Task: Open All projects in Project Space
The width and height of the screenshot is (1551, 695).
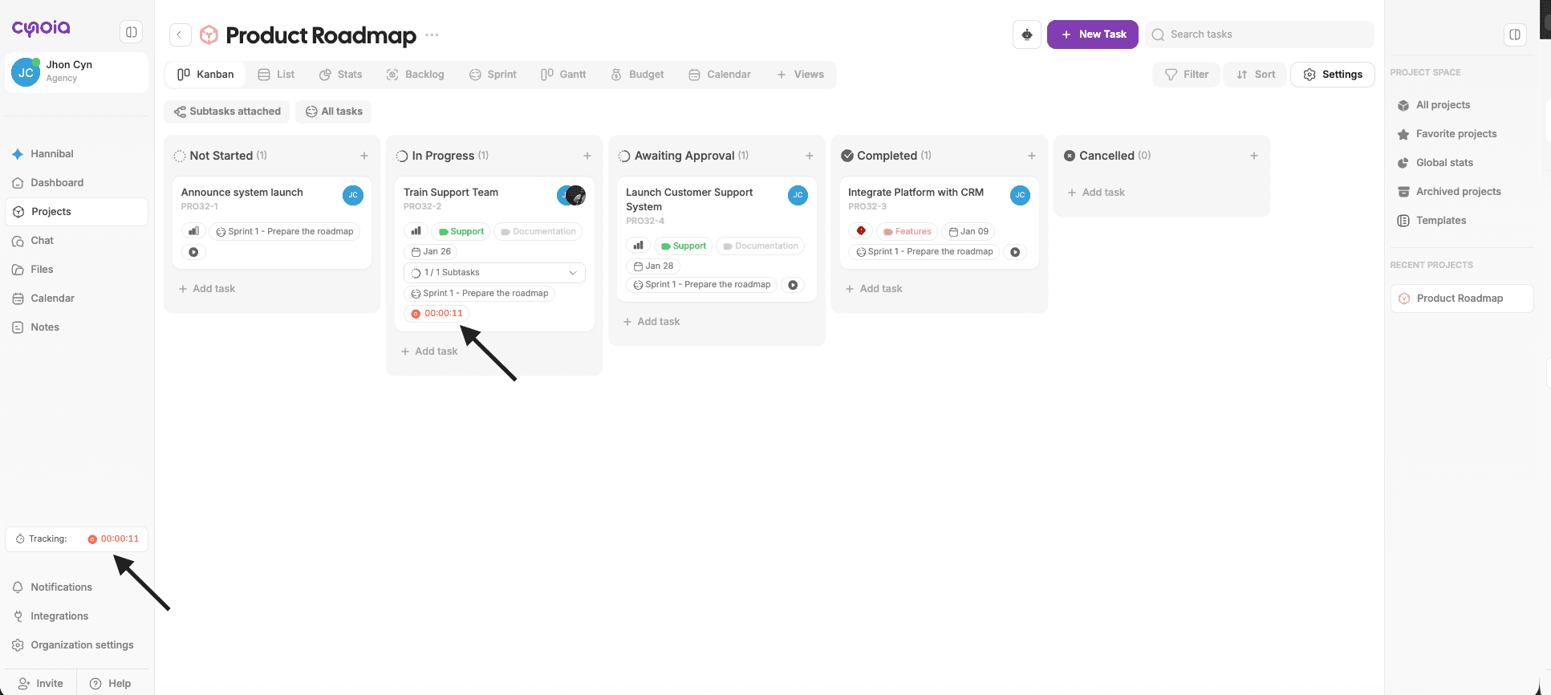Action: point(1443,105)
